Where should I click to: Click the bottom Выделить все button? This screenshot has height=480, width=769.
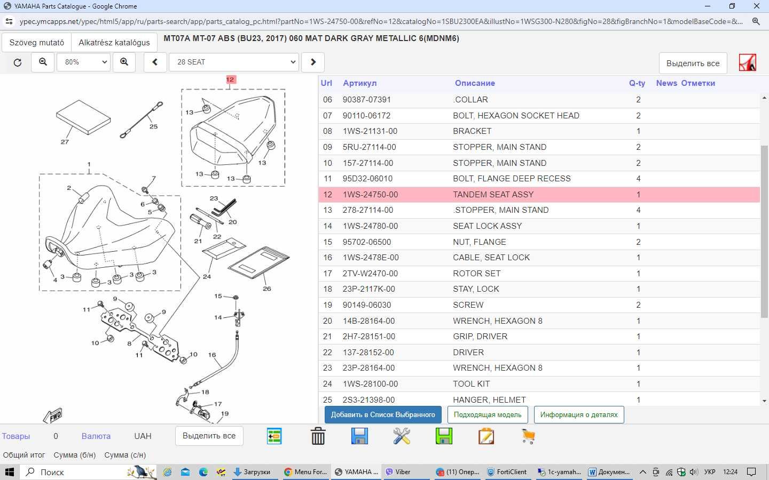[209, 436]
